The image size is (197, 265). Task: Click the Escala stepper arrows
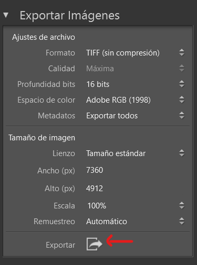[x=182, y=205]
